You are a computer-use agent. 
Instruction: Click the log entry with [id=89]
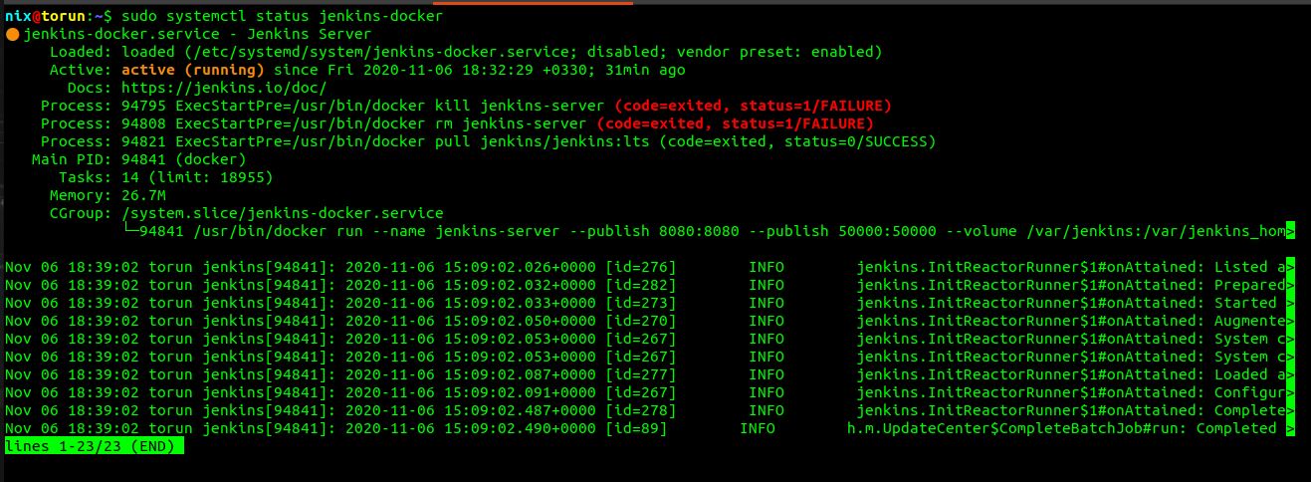[650, 429]
